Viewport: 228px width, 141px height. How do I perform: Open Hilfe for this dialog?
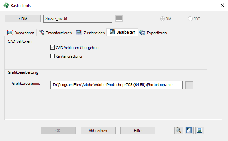(138, 131)
